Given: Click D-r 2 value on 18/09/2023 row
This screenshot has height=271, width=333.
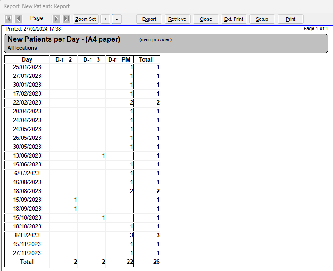Looking at the screenshot, I should (x=76, y=209).
